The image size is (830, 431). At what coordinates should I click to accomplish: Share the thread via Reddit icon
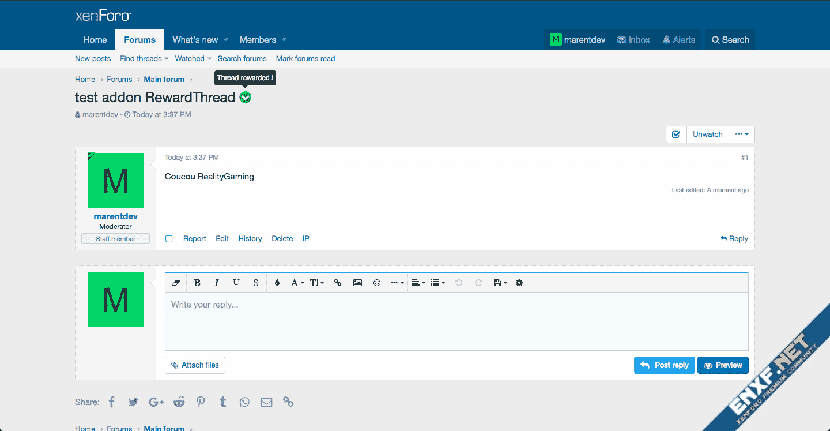(179, 402)
